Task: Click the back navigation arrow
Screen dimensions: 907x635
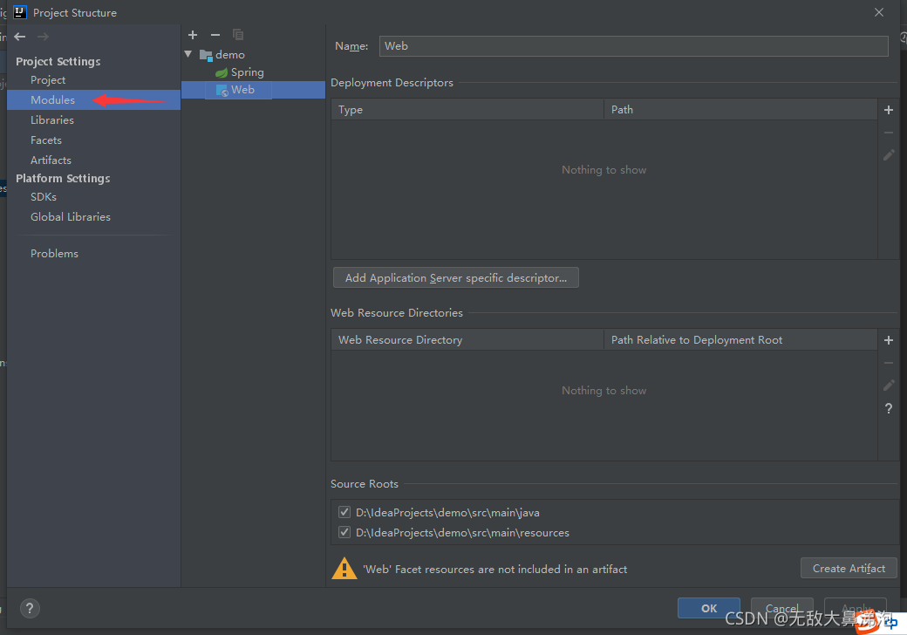Action: click(20, 37)
